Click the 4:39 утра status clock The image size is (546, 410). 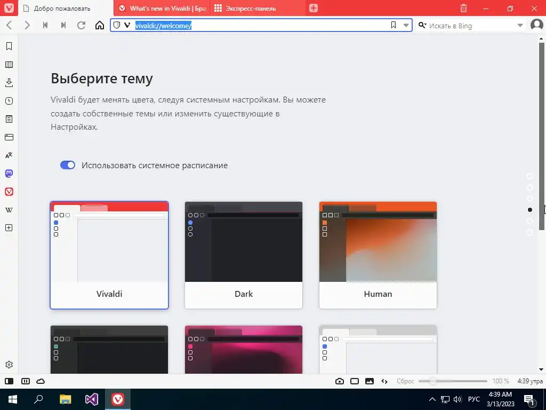click(530, 381)
